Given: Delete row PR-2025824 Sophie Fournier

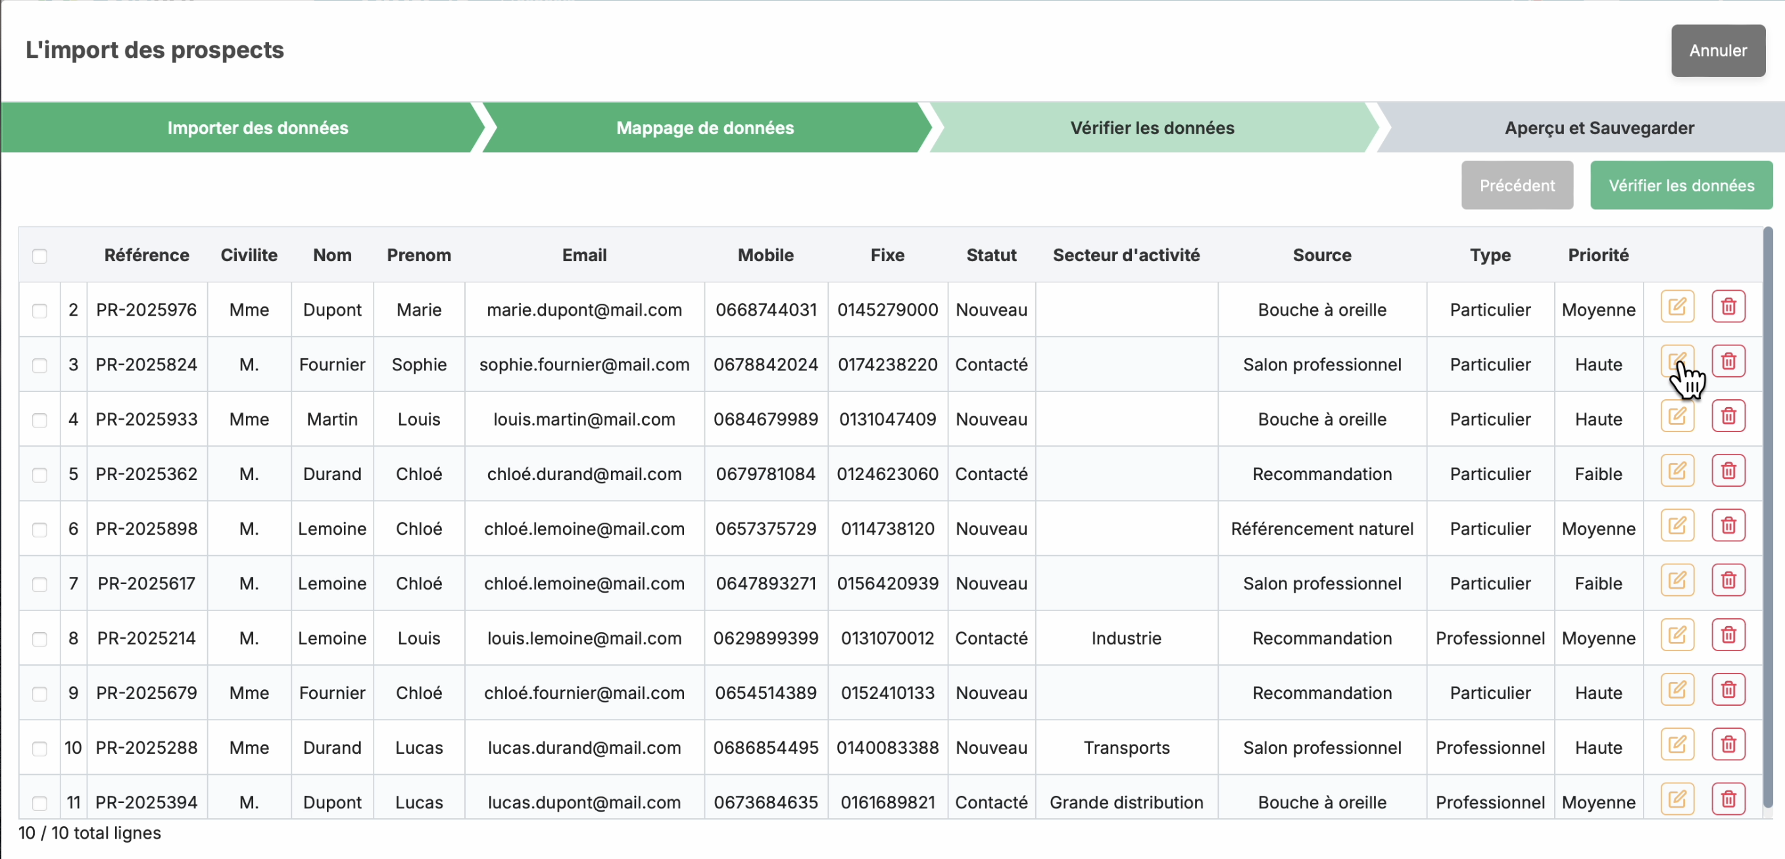Looking at the screenshot, I should point(1728,362).
